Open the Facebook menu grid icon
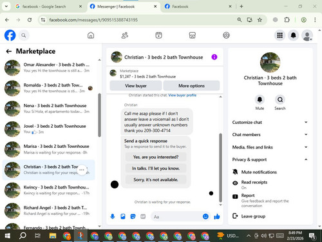The width and height of the screenshot is (322, 242). tap(279, 35)
